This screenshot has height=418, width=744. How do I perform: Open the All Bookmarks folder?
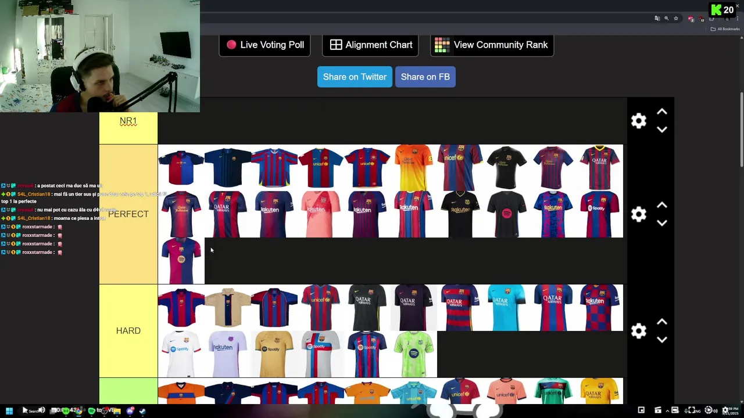[x=725, y=29]
